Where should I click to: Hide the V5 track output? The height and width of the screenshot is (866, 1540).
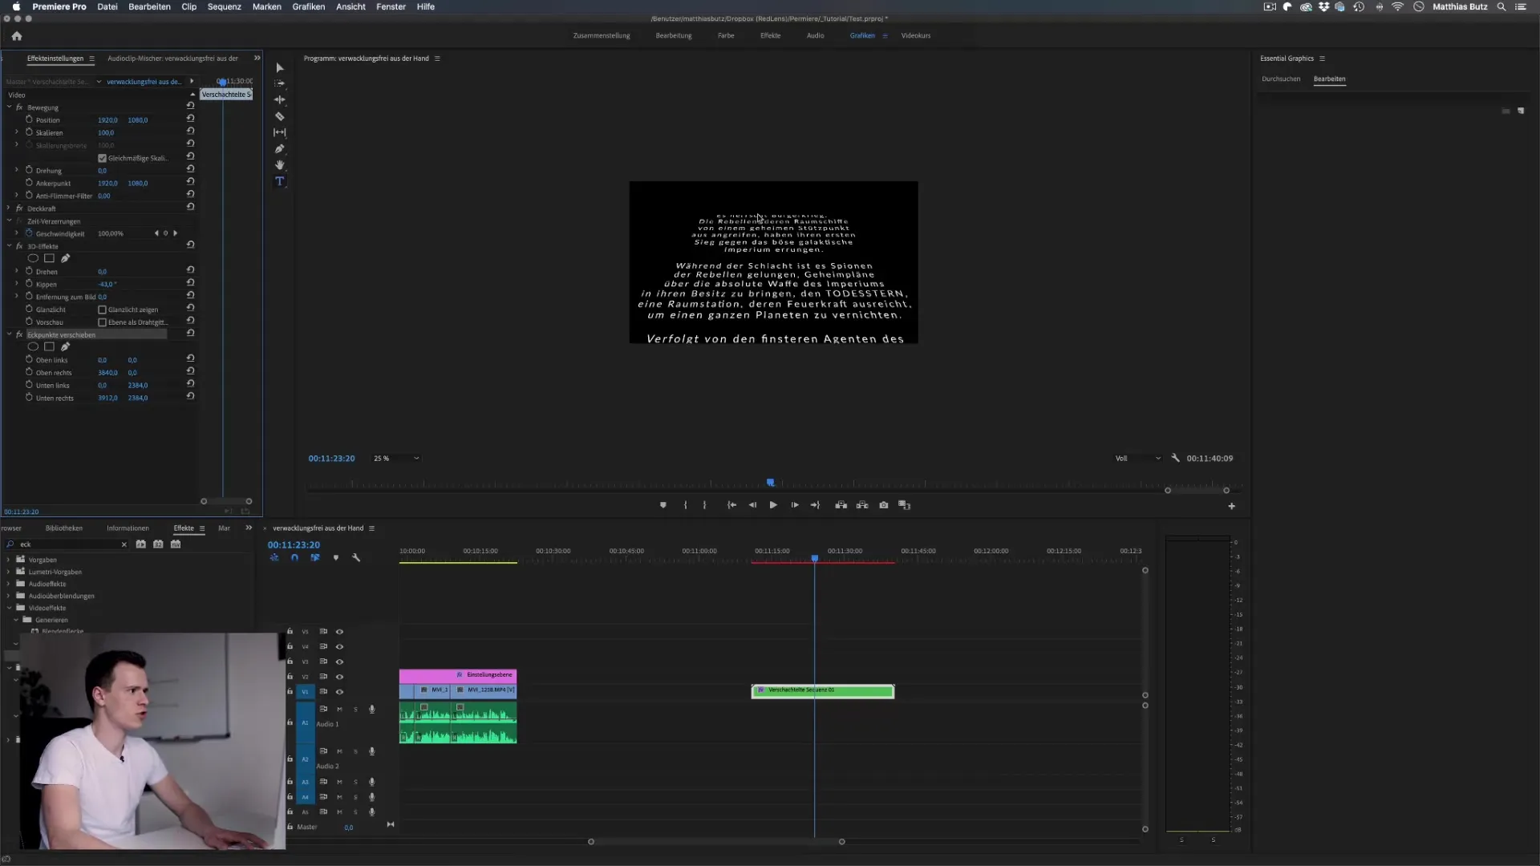click(339, 632)
